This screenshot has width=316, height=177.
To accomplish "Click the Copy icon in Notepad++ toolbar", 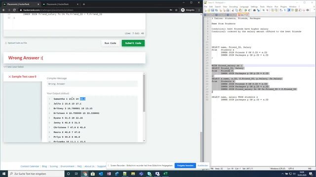I will [237, 10].
